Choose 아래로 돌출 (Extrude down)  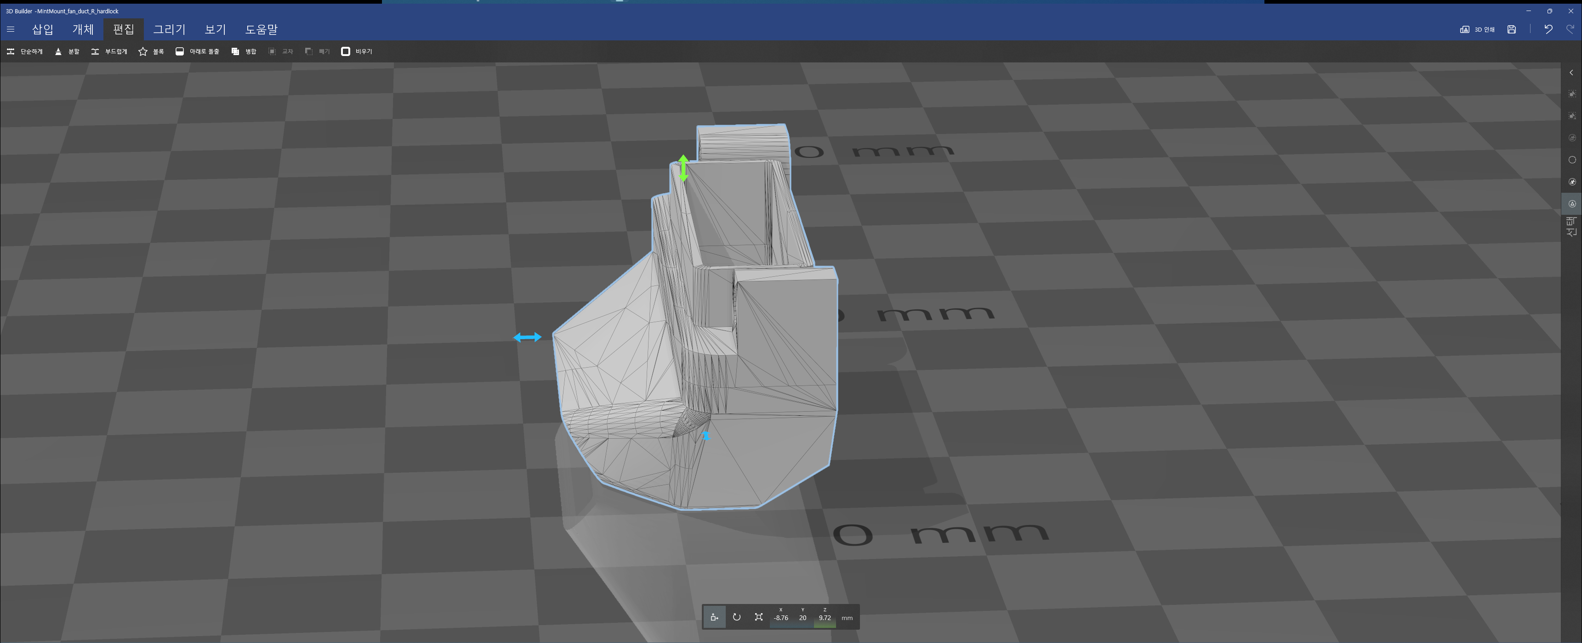click(x=197, y=51)
